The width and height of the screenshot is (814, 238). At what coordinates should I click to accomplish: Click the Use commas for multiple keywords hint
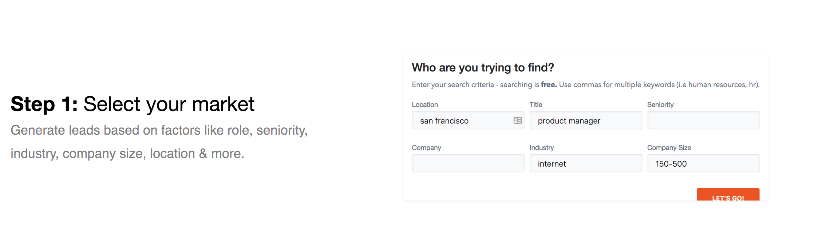pyautogui.click(x=659, y=85)
